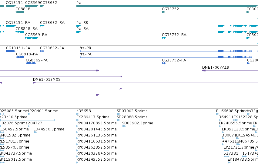Click the DME1-007A19 clone arrowhead
The height and width of the screenshot is (164, 258).
click(x=204, y=71)
